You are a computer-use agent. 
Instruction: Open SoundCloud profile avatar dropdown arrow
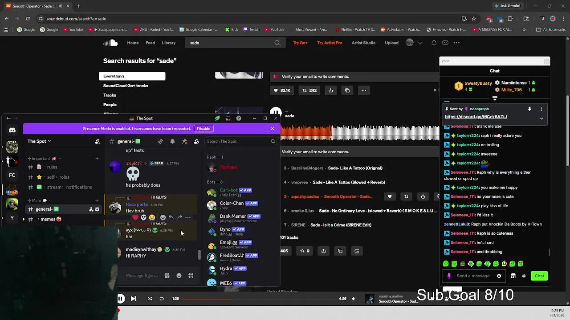click(x=420, y=43)
